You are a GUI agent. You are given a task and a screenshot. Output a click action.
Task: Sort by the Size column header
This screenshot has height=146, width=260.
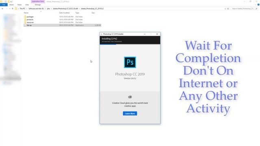click(x=93, y=13)
